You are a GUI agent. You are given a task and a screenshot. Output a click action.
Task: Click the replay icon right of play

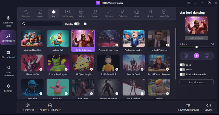207,56
